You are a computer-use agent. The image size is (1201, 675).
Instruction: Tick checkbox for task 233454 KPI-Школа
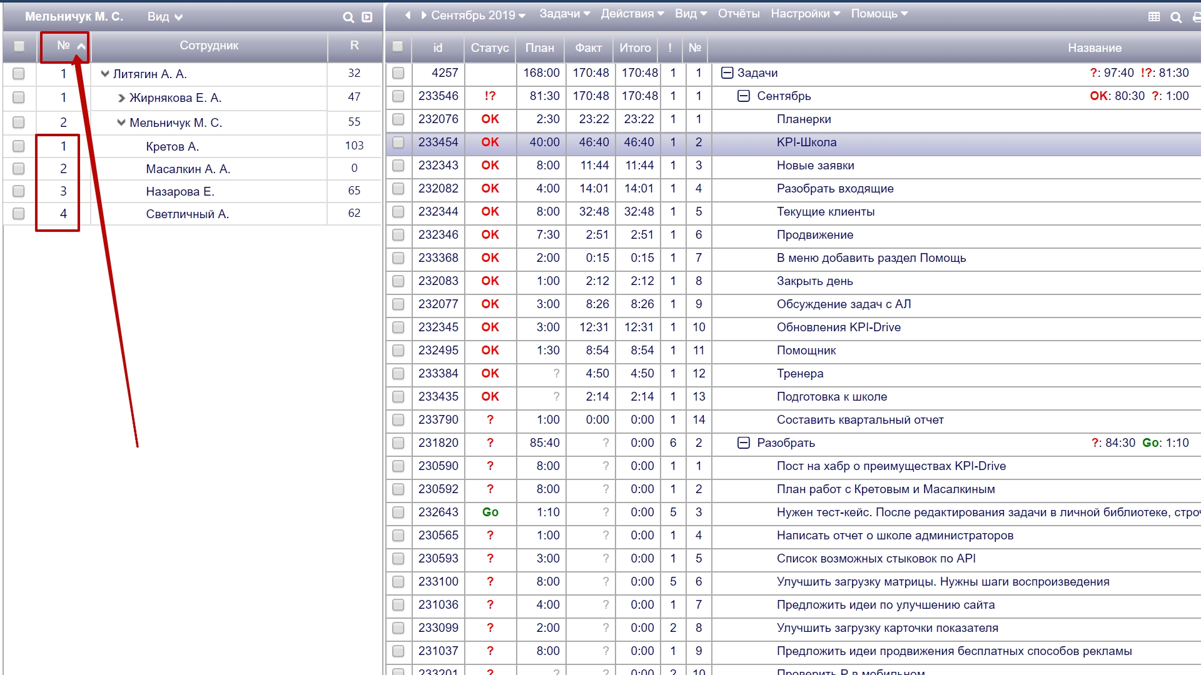coord(398,142)
